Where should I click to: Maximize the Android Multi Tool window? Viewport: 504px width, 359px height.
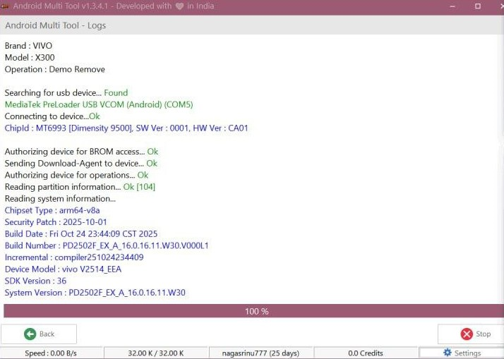click(477, 6)
